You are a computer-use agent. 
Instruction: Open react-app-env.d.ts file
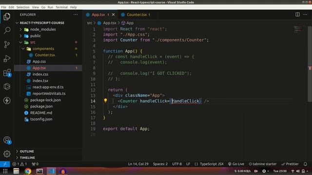coord(48,87)
